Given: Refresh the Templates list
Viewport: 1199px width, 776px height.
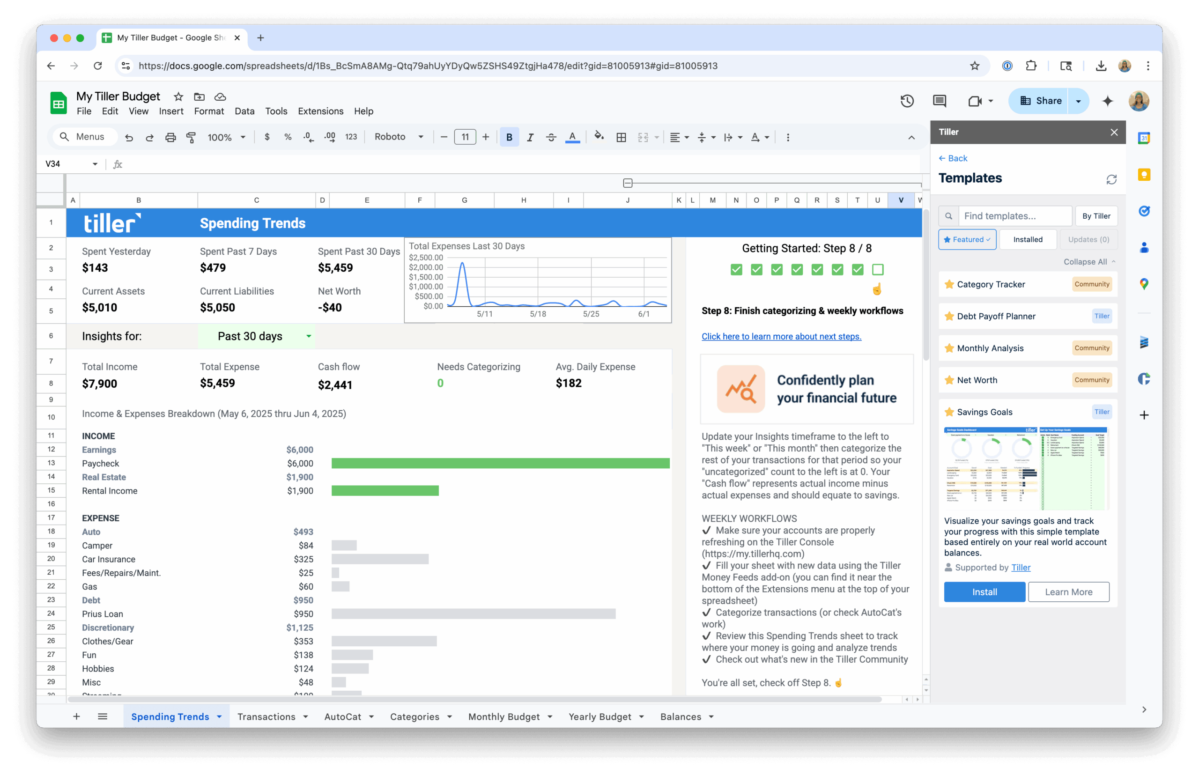Looking at the screenshot, I should pos(1111,179).
